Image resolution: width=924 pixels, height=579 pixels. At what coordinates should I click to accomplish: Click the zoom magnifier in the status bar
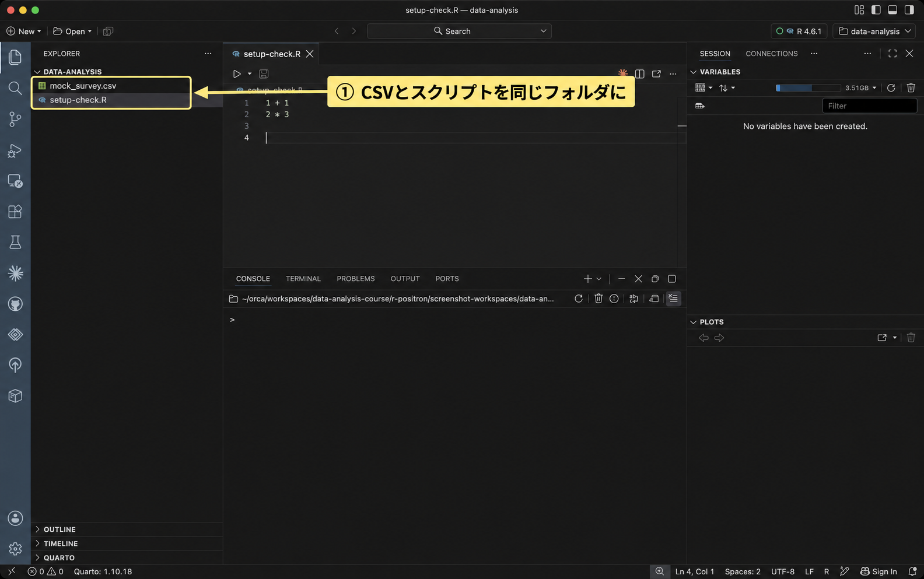click(659, 571)
